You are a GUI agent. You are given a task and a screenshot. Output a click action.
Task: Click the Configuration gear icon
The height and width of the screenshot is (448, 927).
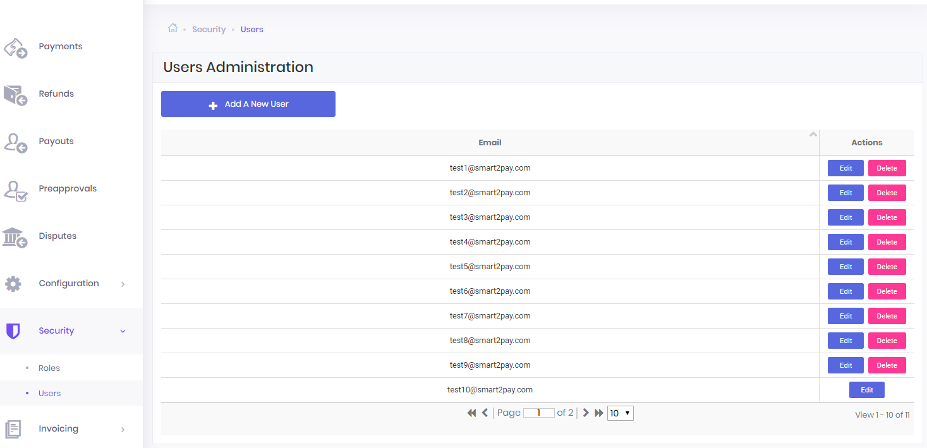[13, 284]
